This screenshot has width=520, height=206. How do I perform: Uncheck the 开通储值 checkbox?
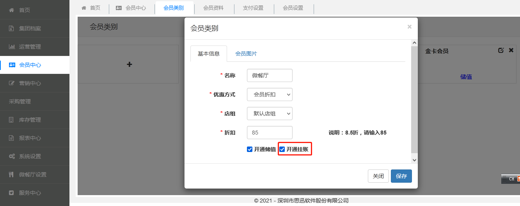coord(250,149)
